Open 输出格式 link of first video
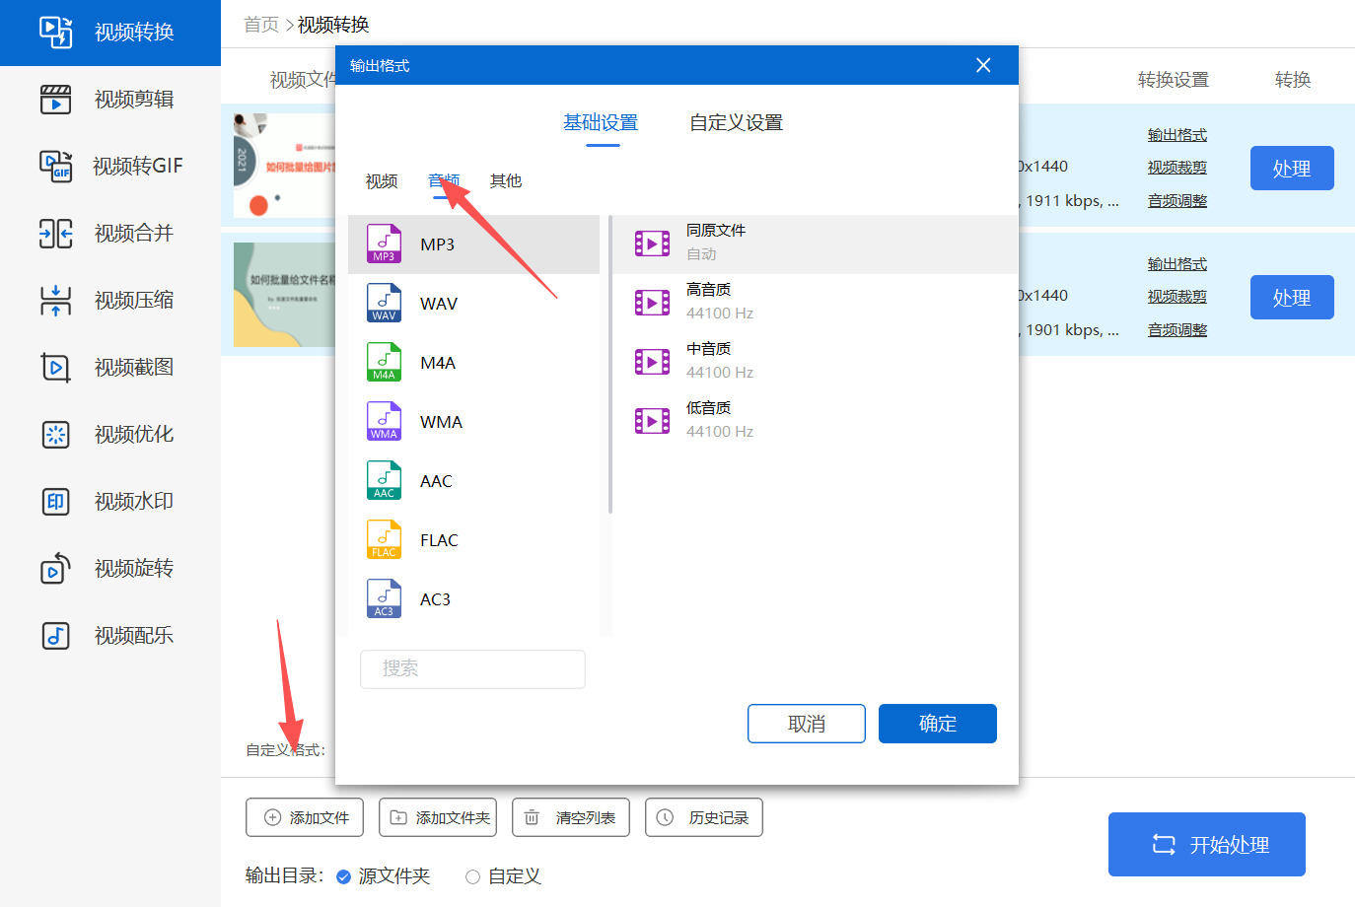Screen dimensions: 1355x907 [1177, 135]
